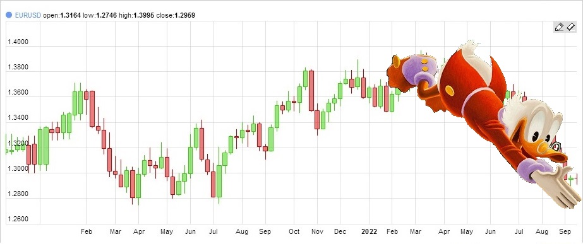Click the Jul label before Aug 2021
Viewport: 583px width, 244px height.
click(213, 232)
